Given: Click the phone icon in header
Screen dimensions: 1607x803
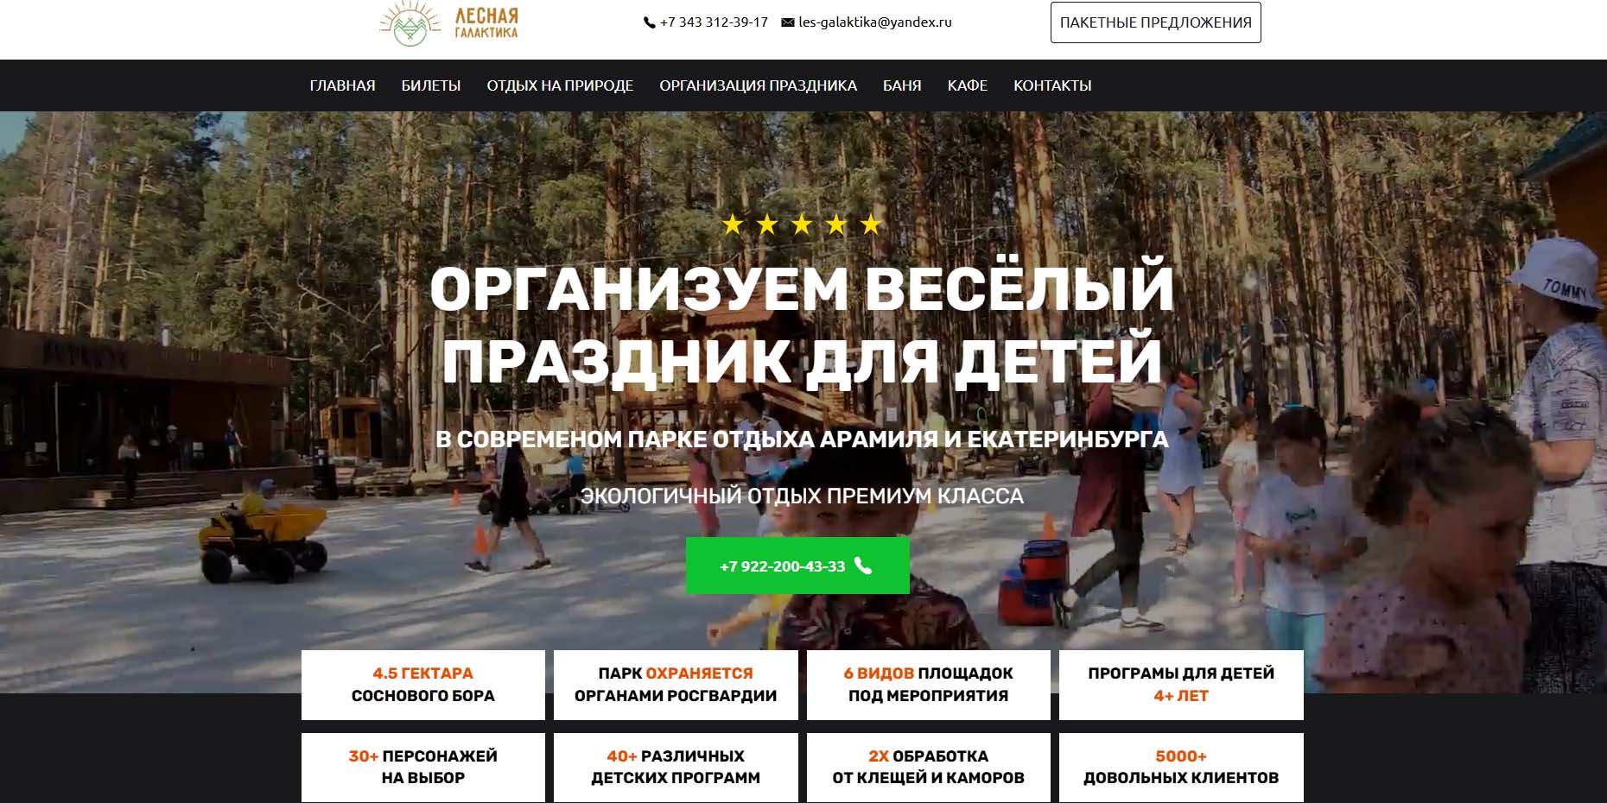Looking at the screenshot, I should click(649, 23).
